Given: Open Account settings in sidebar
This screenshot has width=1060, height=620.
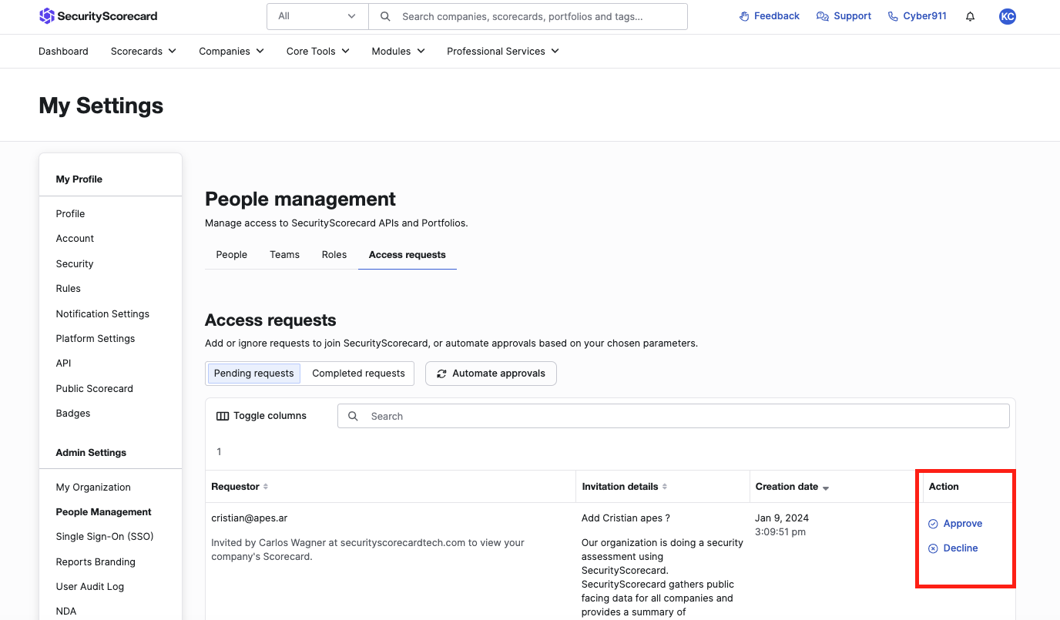Looking at the screenshot, I should 75,239.
